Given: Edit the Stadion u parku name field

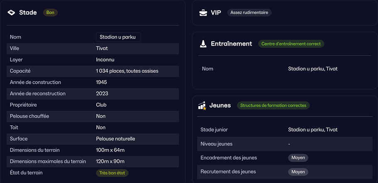Looking at the screenshot, I should 118,37.
